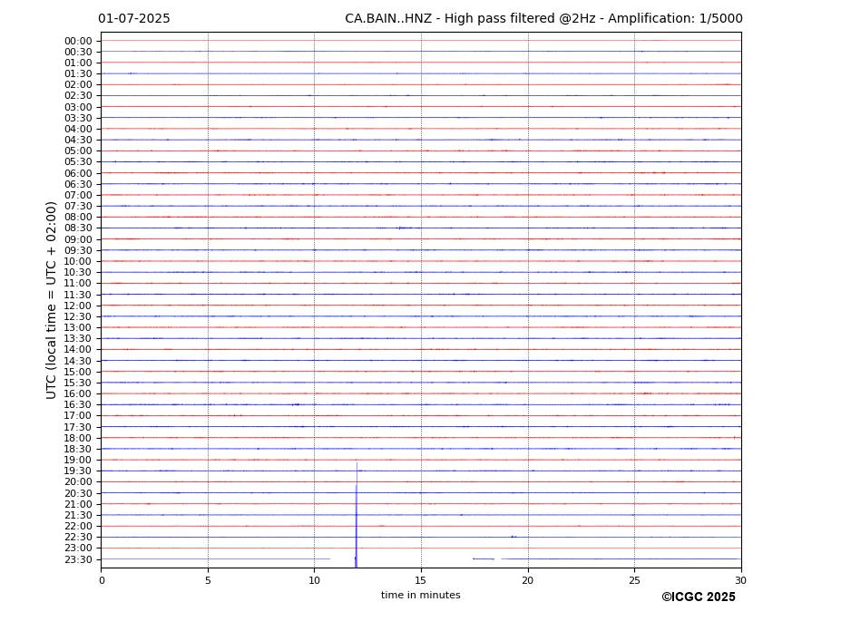Click the 22:30 time row label

click(78, 538)
